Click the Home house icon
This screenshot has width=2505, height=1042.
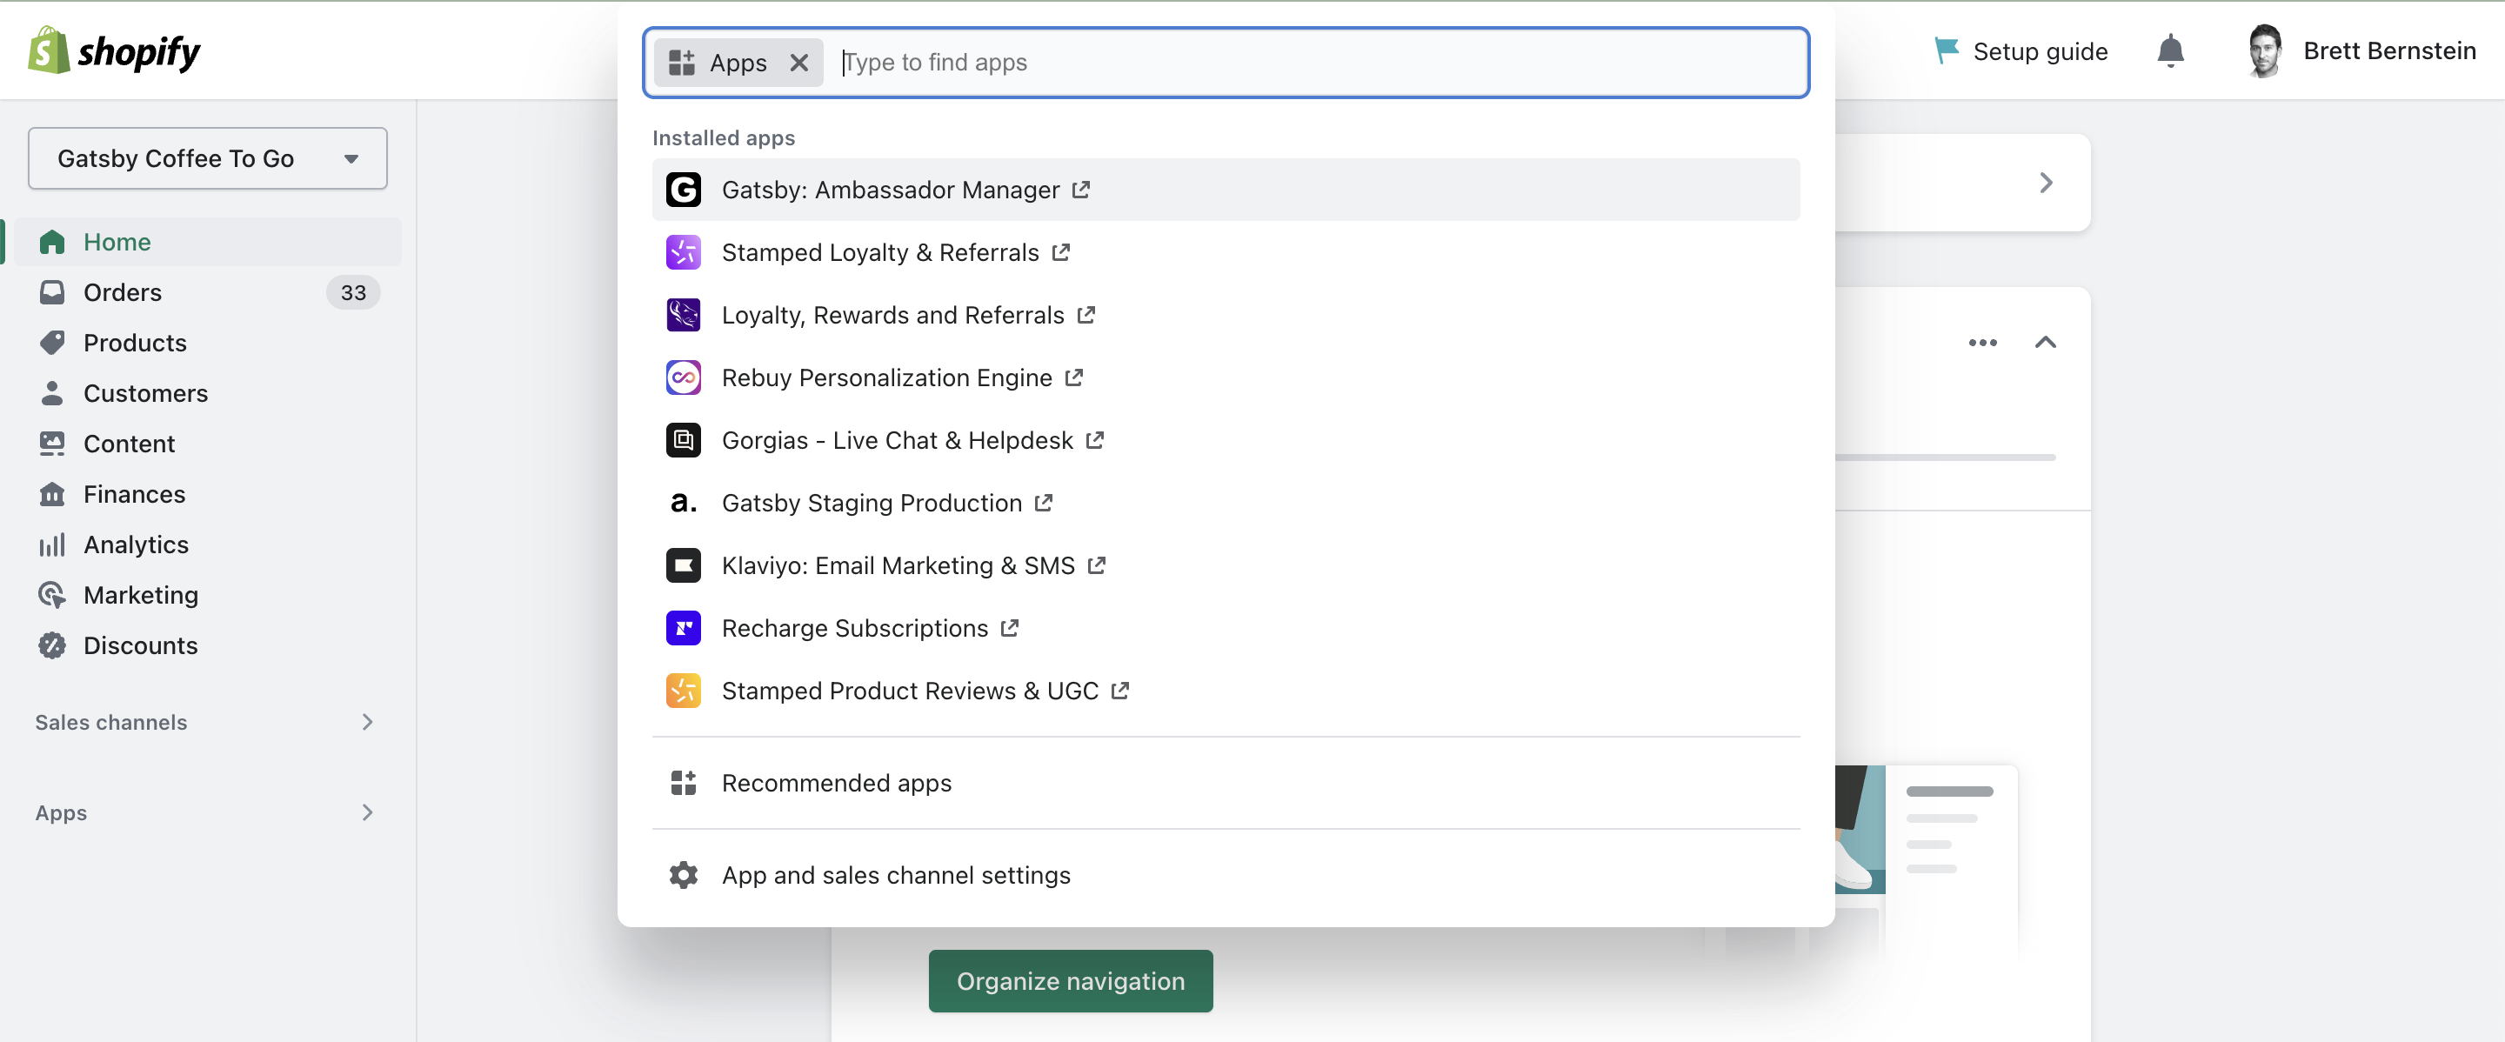[x=51, y=241]
